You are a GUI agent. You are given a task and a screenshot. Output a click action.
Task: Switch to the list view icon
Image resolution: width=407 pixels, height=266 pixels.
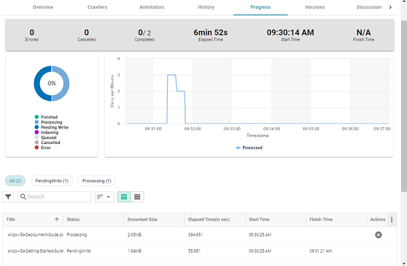[138, 197]
